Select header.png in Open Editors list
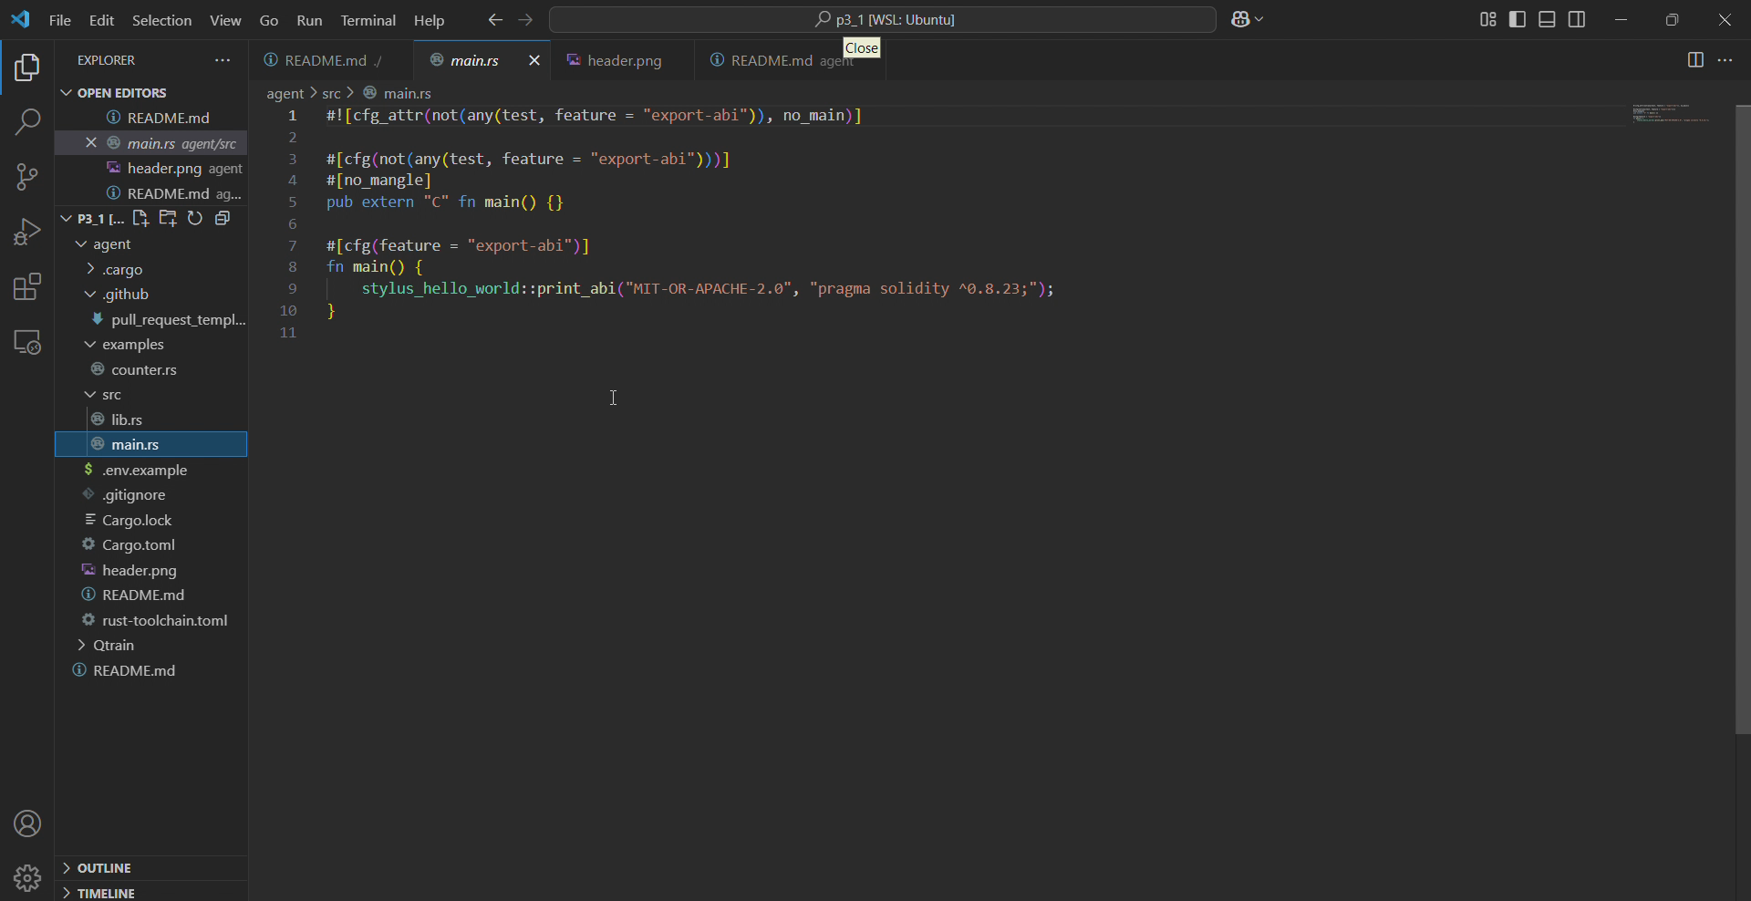 [151, 168]
